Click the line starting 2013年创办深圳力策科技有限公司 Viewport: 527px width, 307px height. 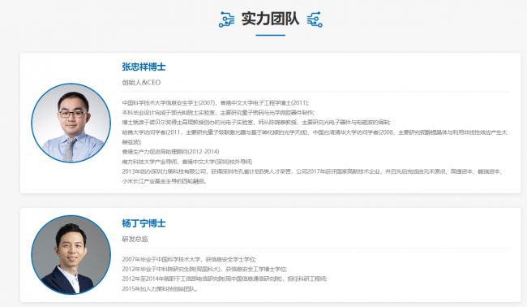point(313,171)
